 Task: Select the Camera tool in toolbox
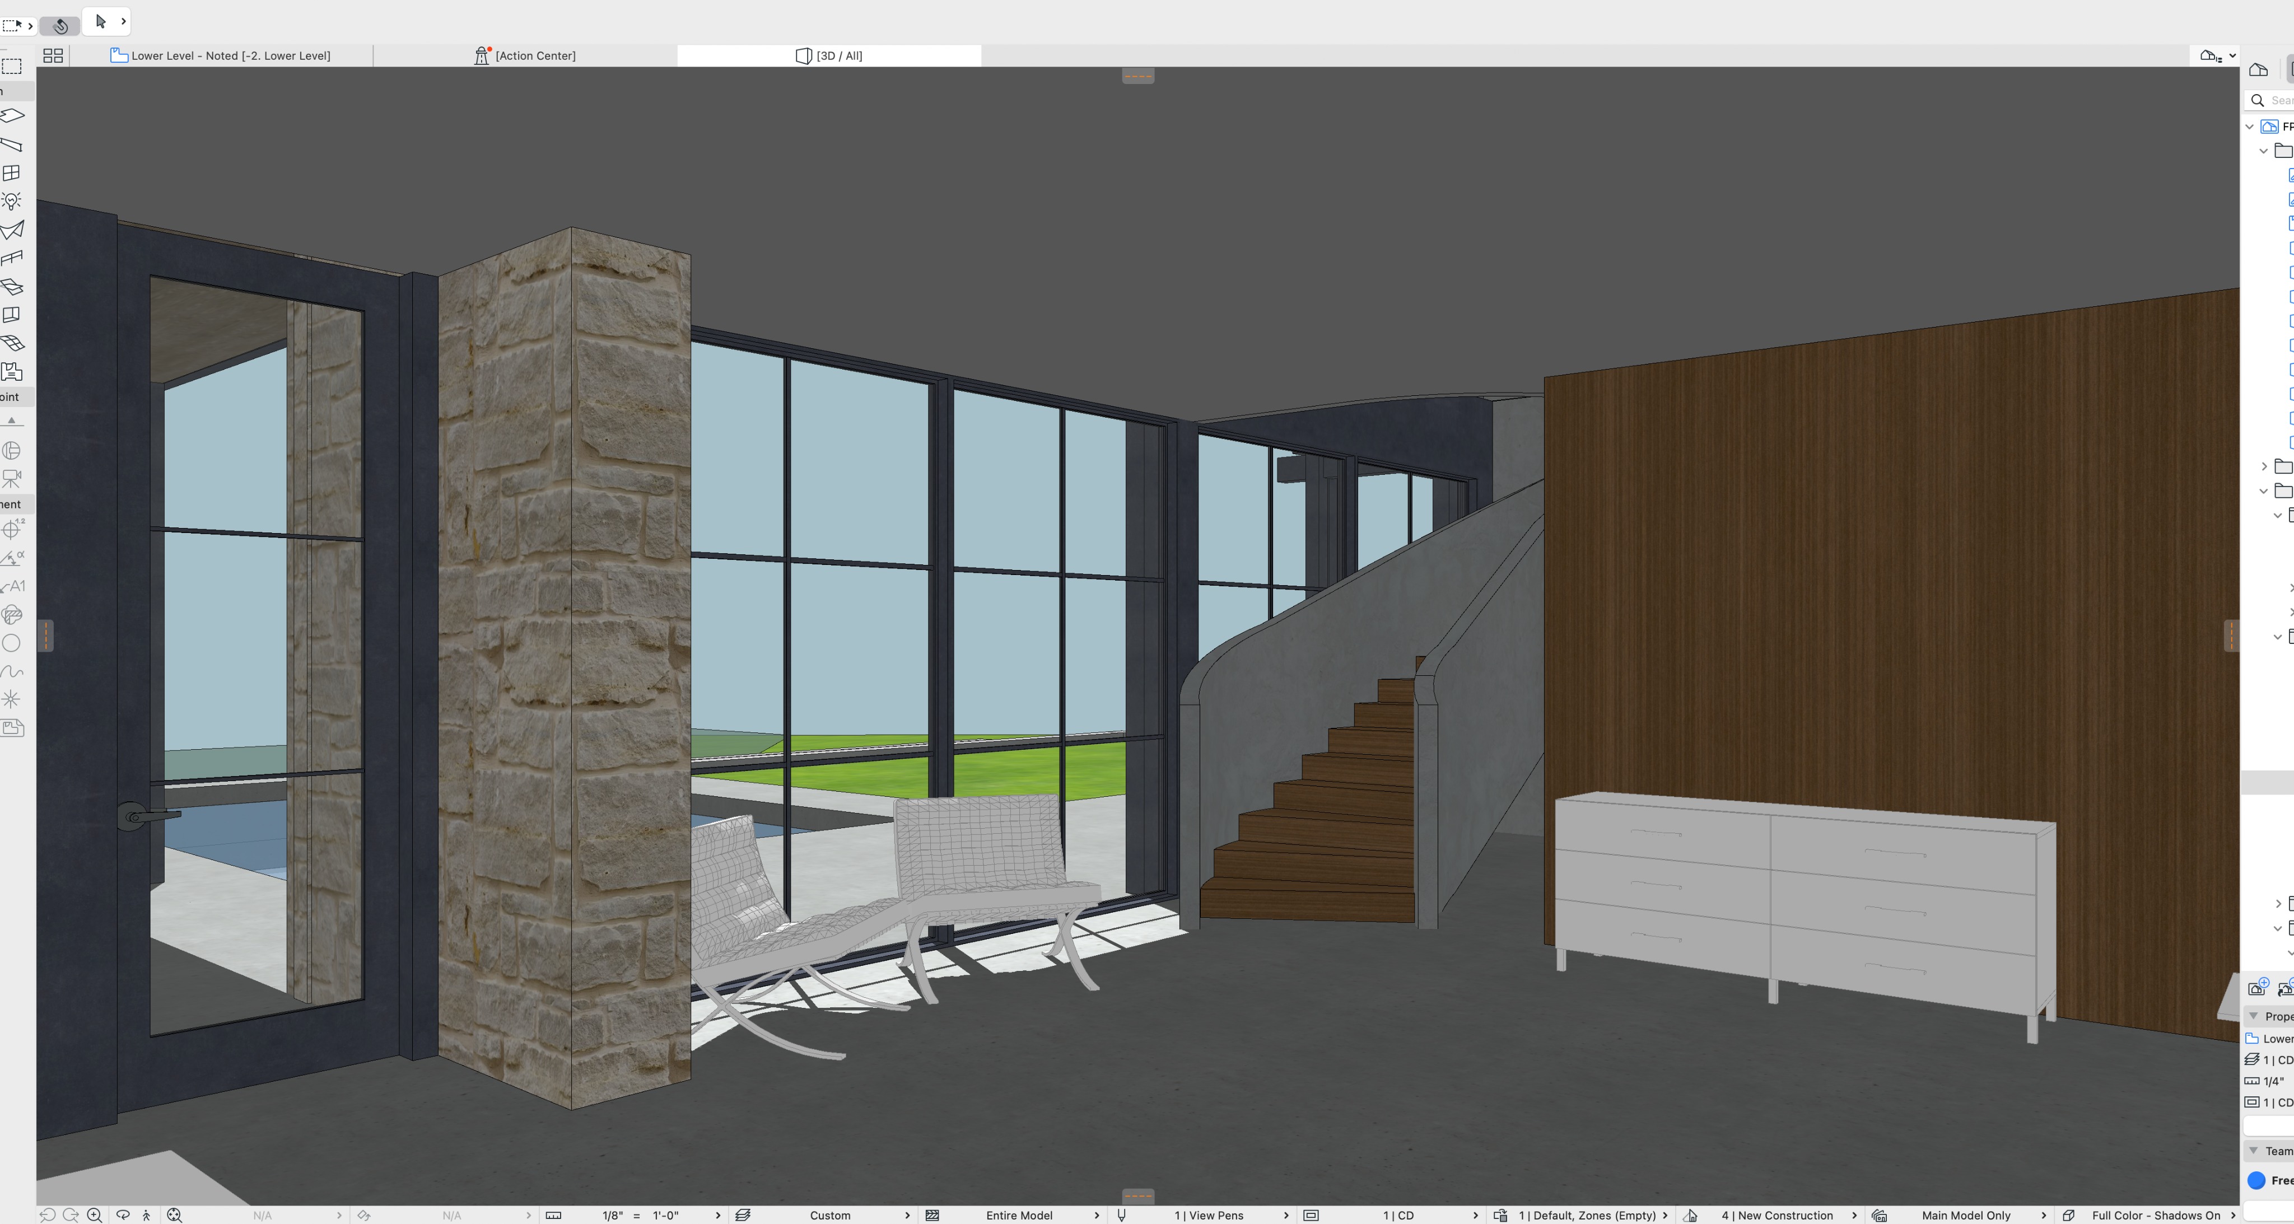pos(12,479)
